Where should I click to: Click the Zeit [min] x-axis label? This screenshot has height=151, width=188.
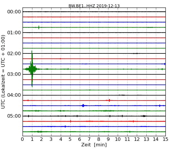pos(94,145)
